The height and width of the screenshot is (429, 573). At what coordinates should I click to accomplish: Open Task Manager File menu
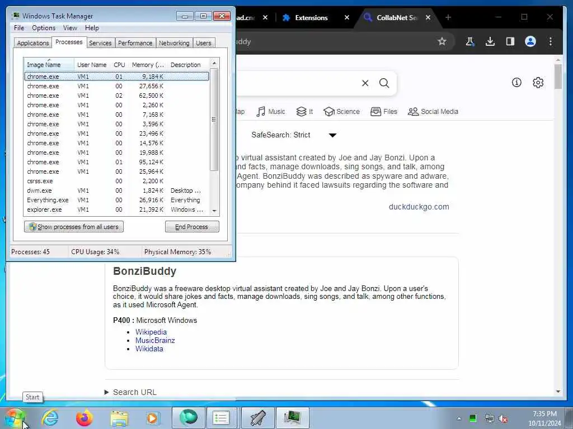19,28
